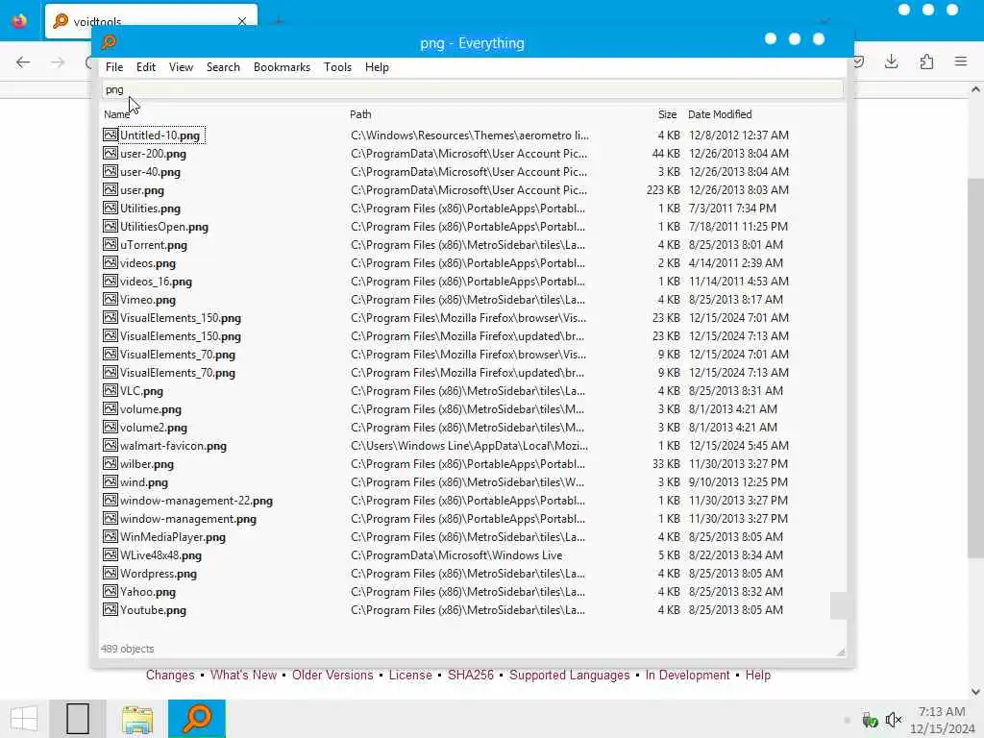Open the Tools menu
Screen dimensions: 984x738
pos(337,67)
